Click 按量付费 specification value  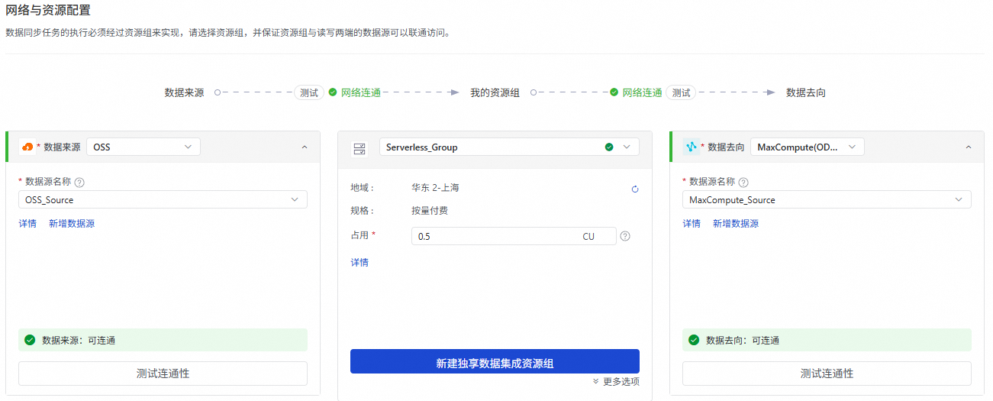(430, 211)
